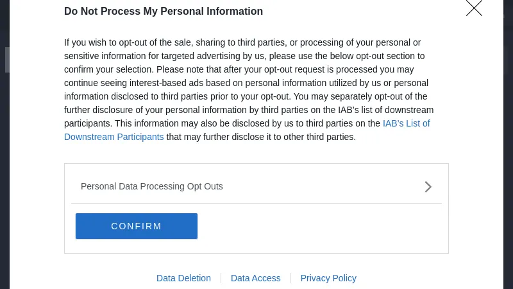This screenshot has height=289, width=513.
Task: Click the "Downstream Participants" link text on second line
Action: tap(114, 137)
